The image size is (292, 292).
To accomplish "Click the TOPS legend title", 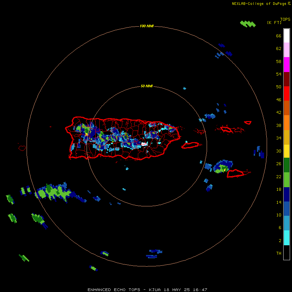I will [x=285, y=19].
